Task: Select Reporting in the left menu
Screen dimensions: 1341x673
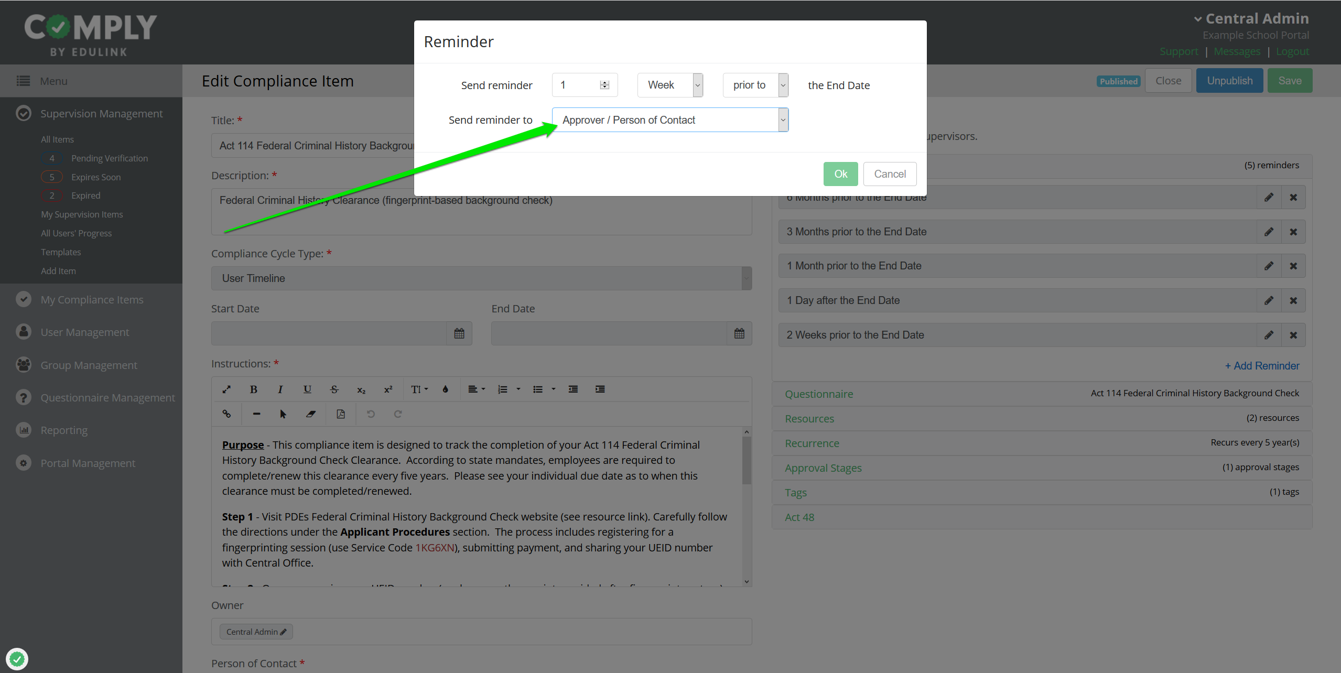Action: tap(64, 430)
